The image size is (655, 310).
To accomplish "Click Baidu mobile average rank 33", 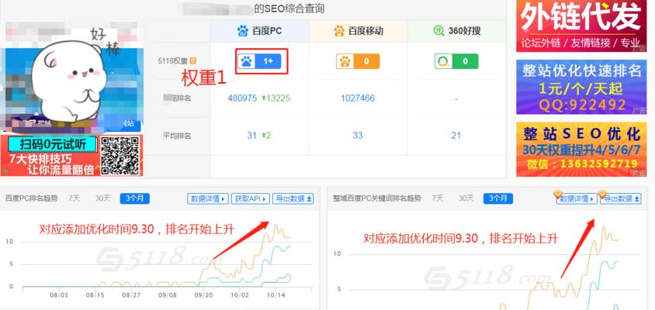I will (358, 136).
